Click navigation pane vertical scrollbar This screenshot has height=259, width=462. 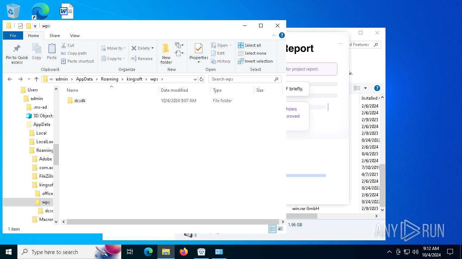pos(56,155)
